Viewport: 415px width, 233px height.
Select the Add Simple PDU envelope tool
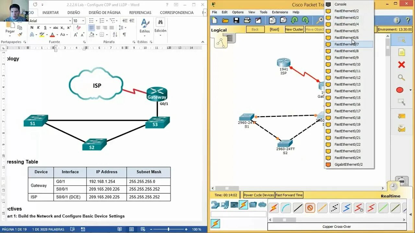[x=401, y=116]
